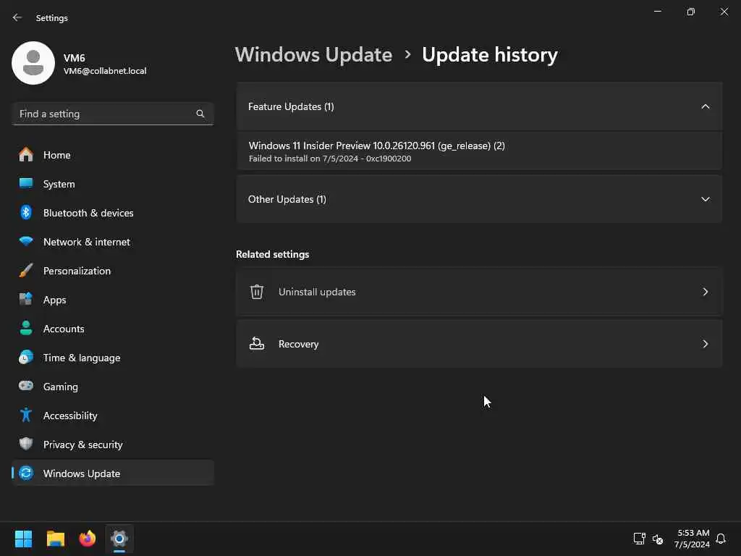Click the Accessibility sidebar label

[70, 416]
